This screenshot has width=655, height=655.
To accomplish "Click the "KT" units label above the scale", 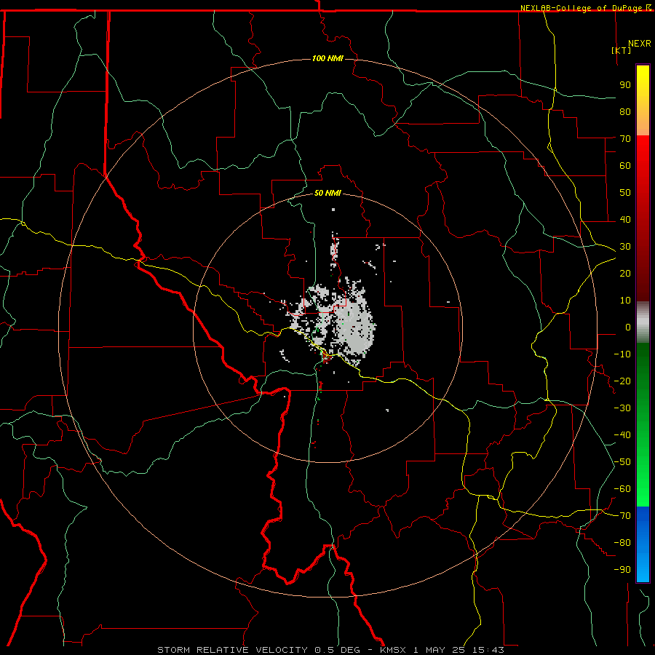I will coord(622,50).
